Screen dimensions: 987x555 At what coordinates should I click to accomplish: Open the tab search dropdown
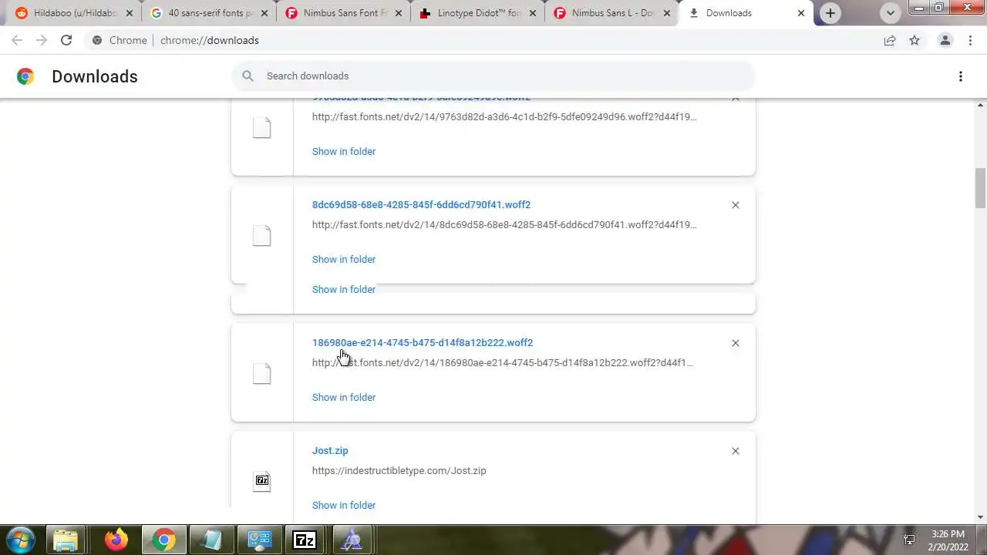891,13
